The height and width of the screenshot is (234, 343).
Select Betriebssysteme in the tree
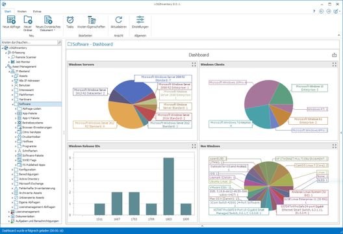point(32,123)
